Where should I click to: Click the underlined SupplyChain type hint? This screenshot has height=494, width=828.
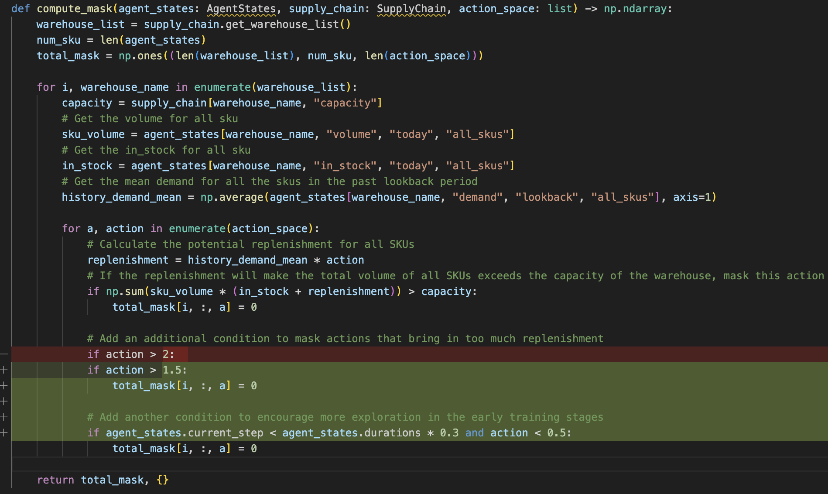pyautogui.click(x=411, y=9)
